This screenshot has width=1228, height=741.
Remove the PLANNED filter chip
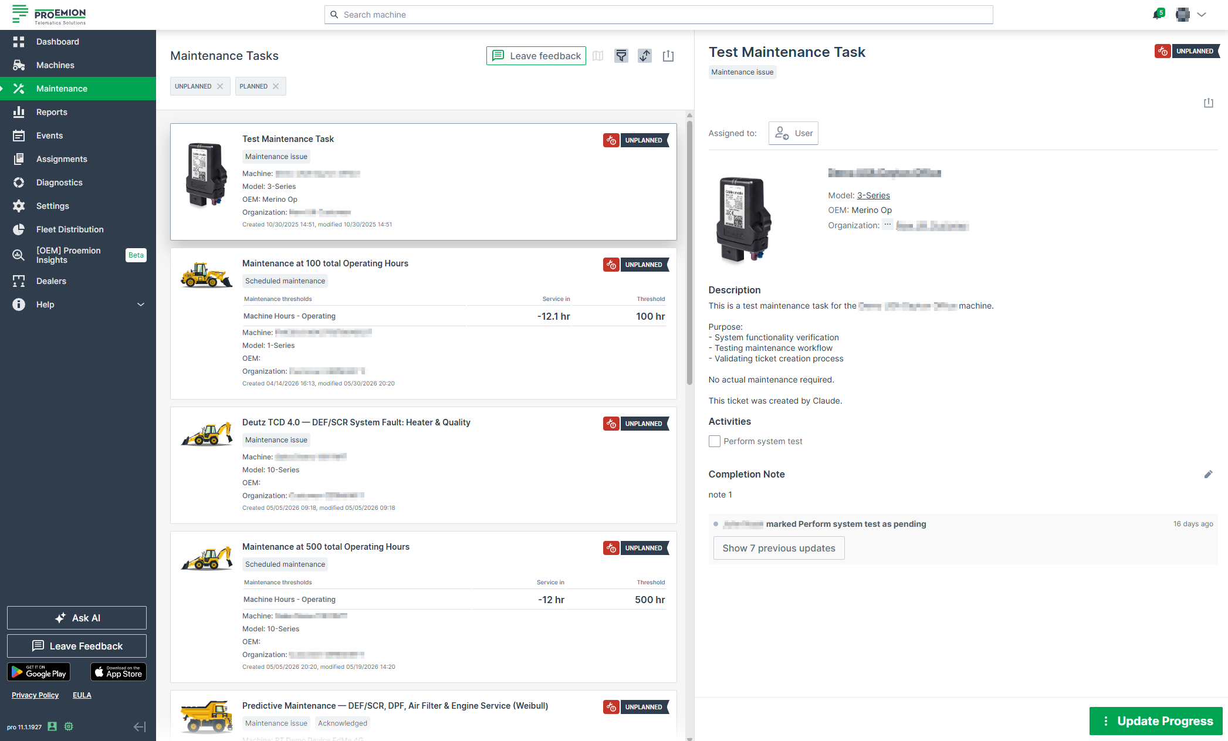[276, 86]
